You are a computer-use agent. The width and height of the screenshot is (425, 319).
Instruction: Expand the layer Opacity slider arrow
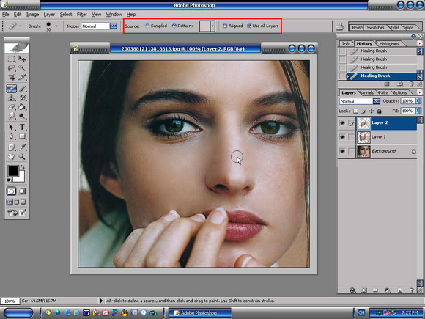[417, 101]
